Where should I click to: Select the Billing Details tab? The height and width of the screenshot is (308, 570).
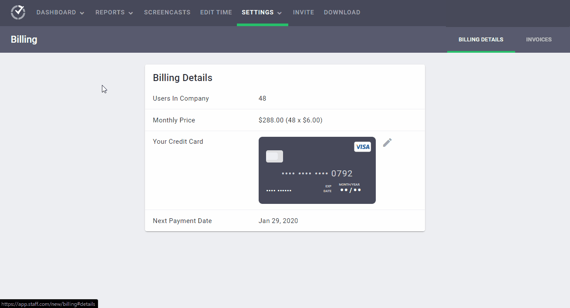coord(481,39)
